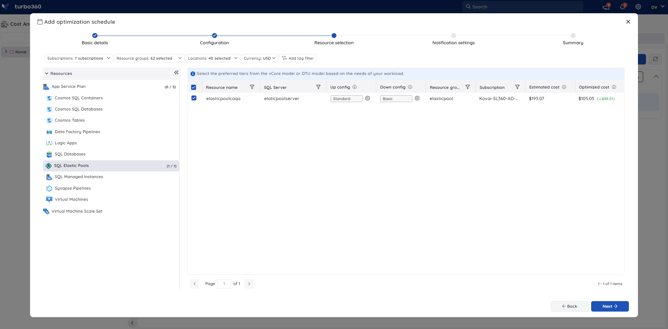668x329 pixels.
Task: Select Cosmos SQL Databases resource type
Action: click(111, 109)
